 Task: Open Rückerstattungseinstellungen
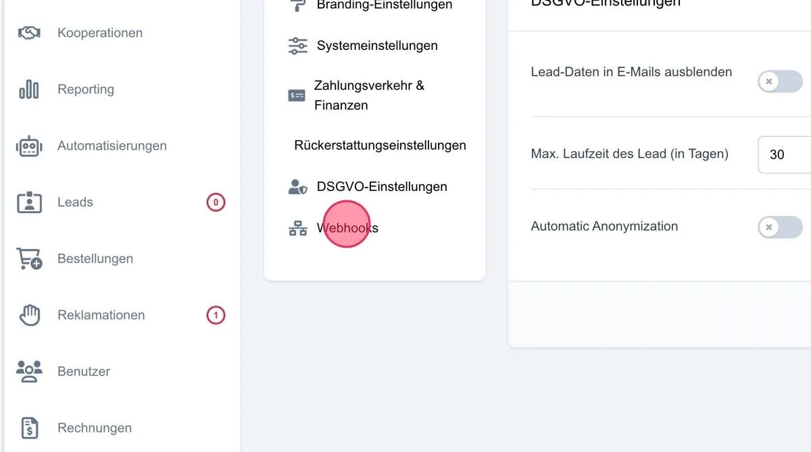click(x=380, y=146)
